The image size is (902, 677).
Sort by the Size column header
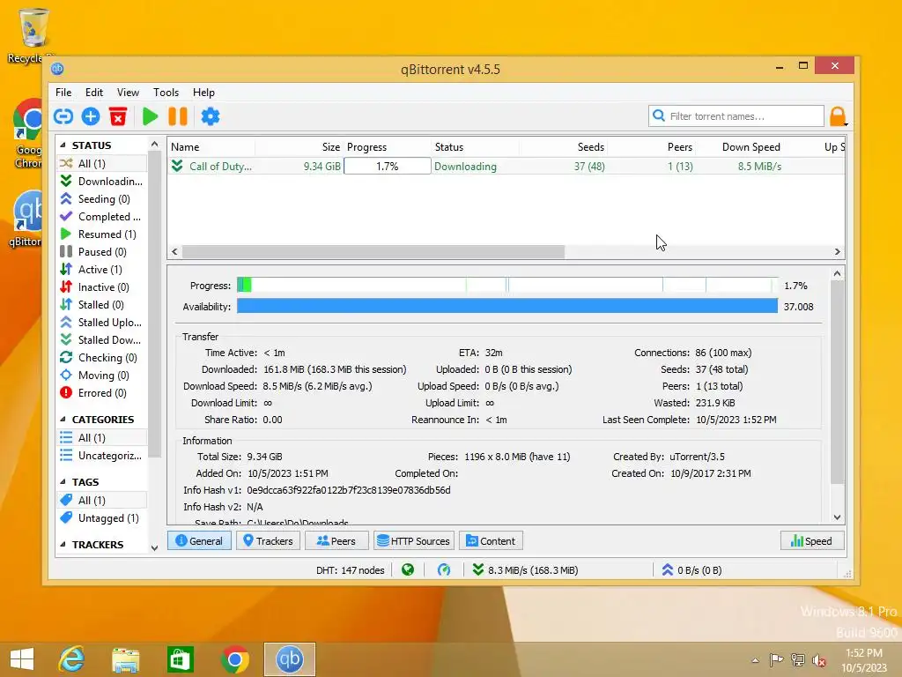click(x=299, y=147)
